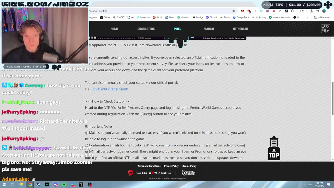Open the Discord bookmark
The image size is (334, 188).
click(211, 17)
